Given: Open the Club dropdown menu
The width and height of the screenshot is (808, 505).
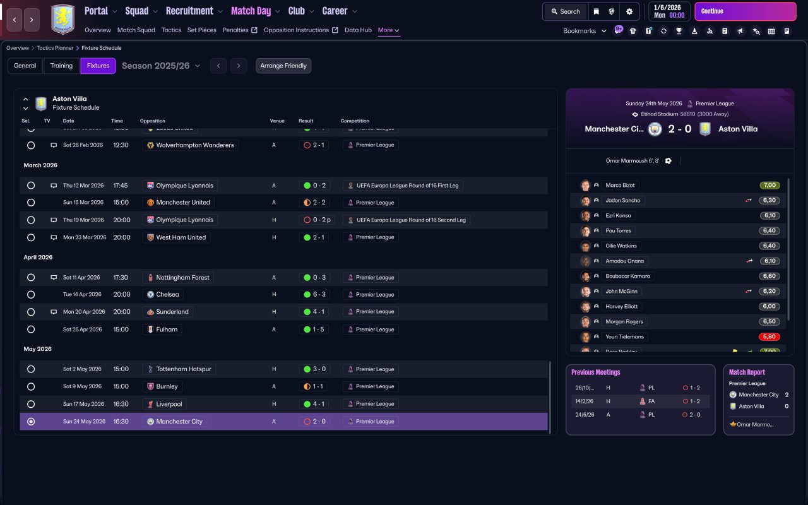Looking at the screenshot, I should tap(301, 11).
